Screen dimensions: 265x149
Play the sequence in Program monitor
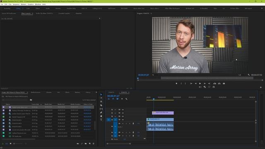tap(200, 84)
